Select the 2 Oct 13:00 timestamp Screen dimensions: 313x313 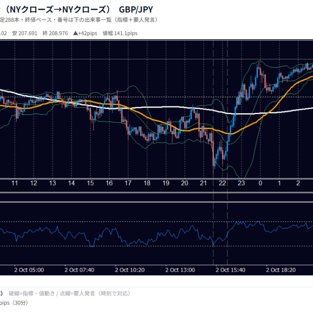click(x=180, y=270)
